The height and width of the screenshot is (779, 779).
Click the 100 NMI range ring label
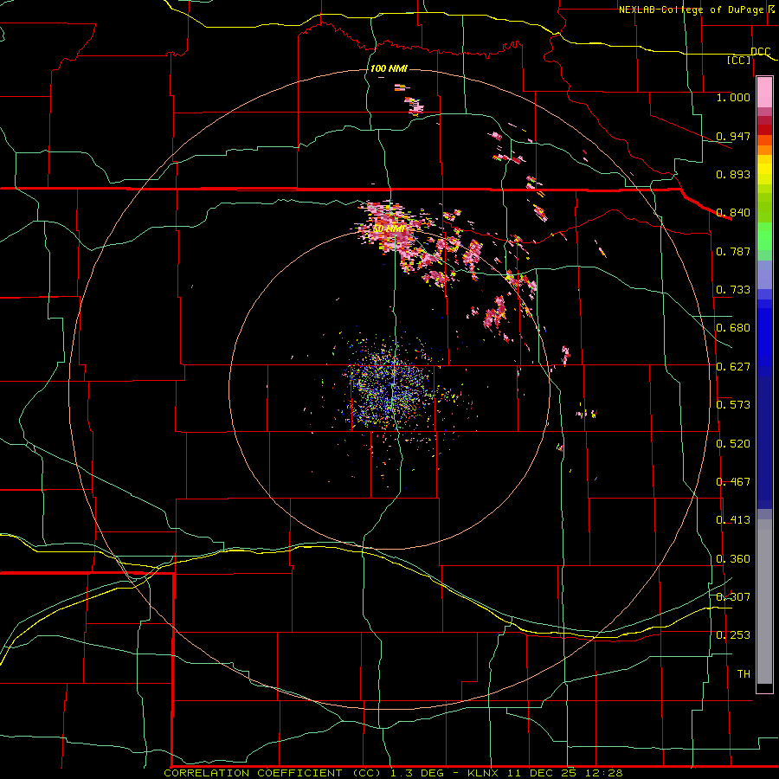pyautogui.click(x=389, y=68)
